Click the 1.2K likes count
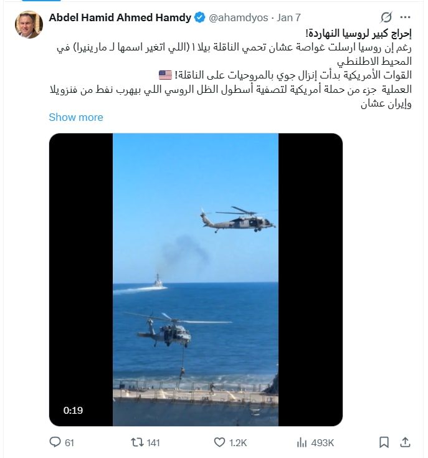Screen dimensions: 428x458 coord(238,443)
